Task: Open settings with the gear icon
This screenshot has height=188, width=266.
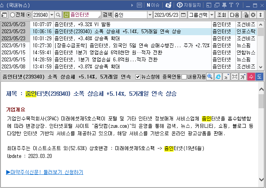Action: point(253,15)
